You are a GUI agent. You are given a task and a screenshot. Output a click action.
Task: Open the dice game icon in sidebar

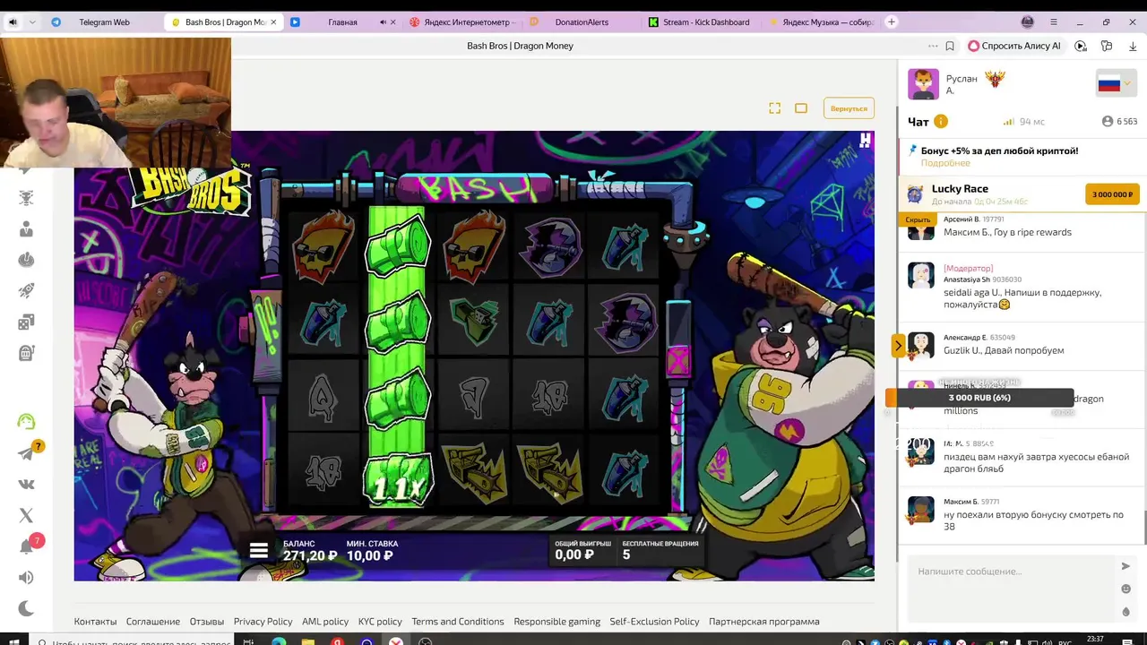[26, 322]
